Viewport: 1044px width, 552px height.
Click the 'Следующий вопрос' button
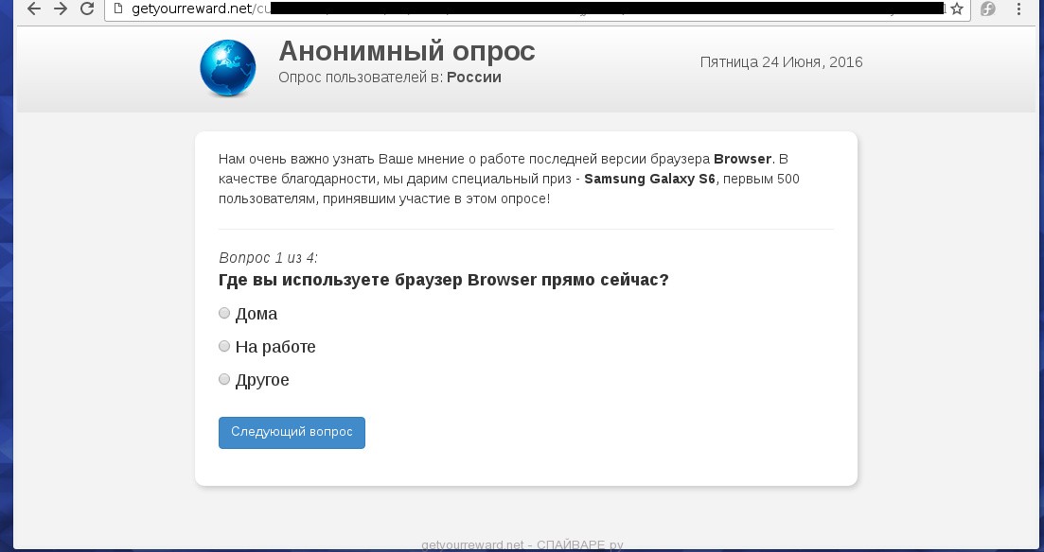[292, 433]
